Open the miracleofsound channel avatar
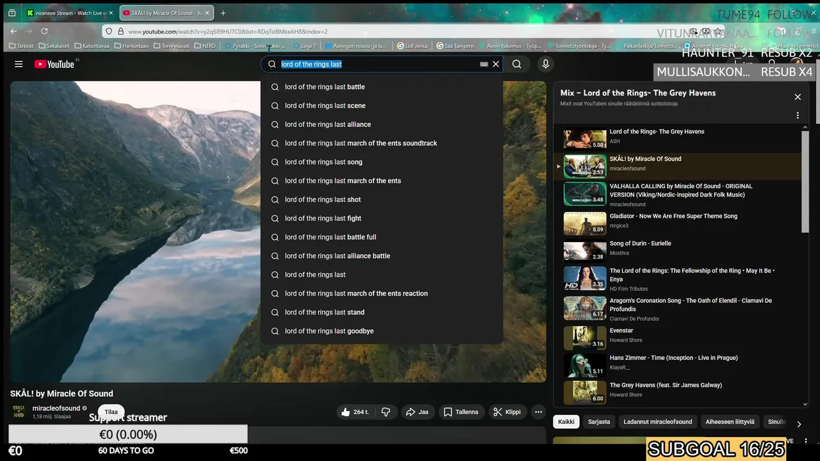 pos(19,412)
